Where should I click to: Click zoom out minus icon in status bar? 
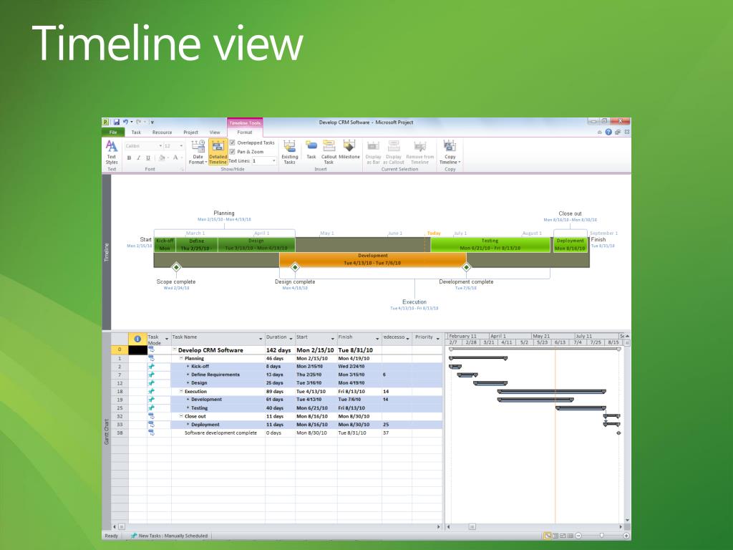click(x=578, y=536)
